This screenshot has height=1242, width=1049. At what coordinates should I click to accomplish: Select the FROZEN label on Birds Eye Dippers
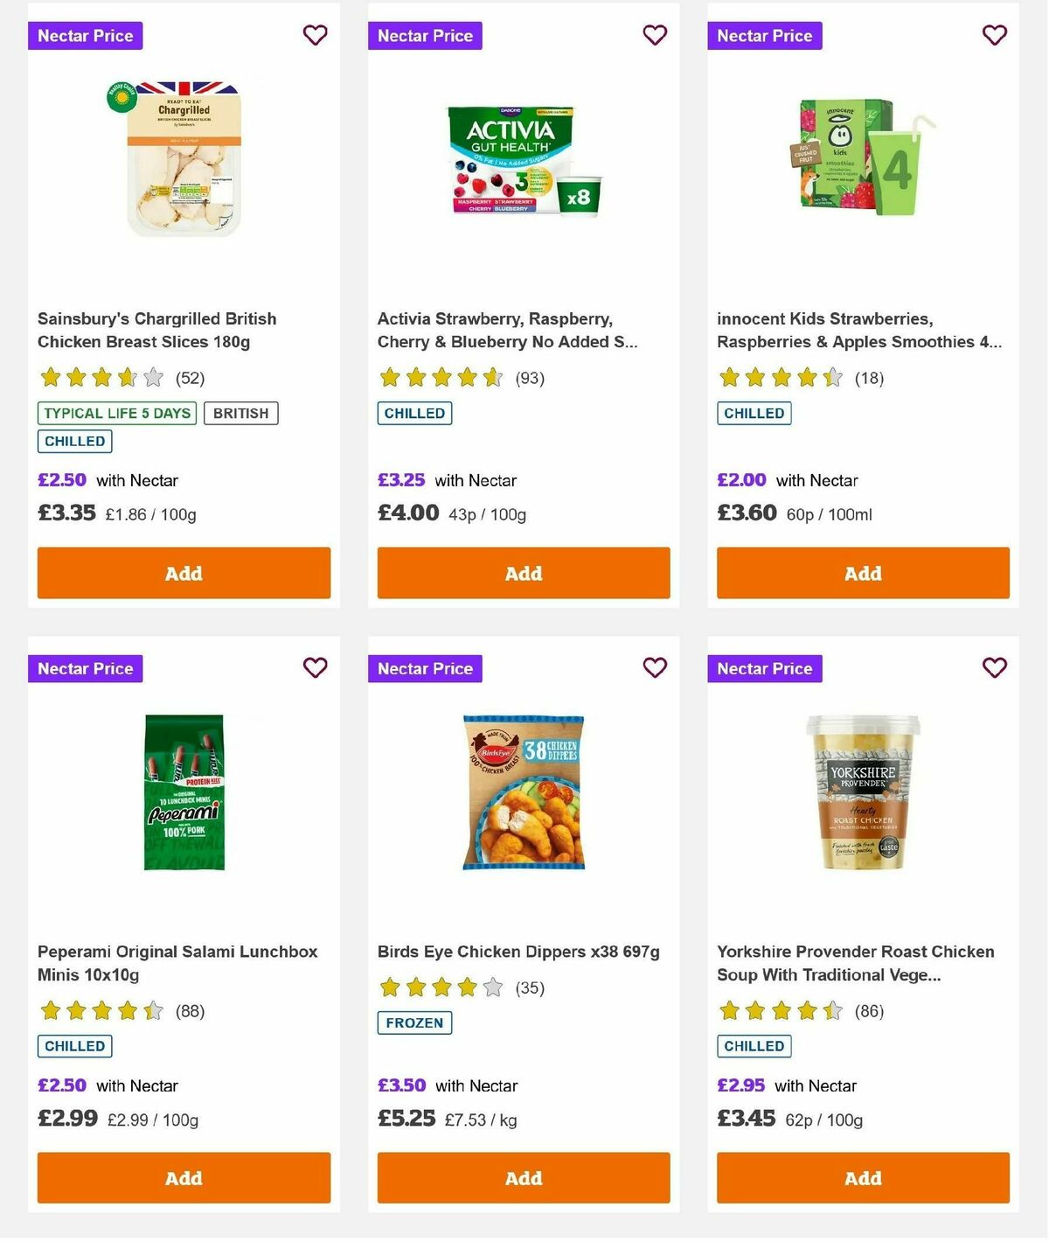tap(413, 1022)
